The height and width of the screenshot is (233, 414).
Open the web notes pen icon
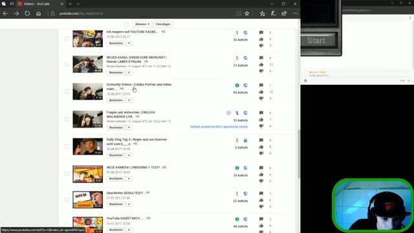tap(273, 14)
